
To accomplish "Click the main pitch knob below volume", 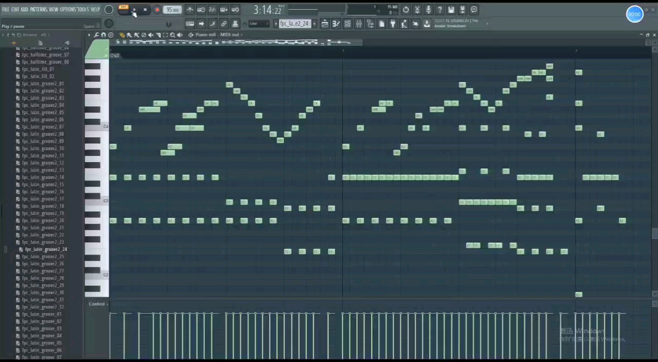I will click(x=108, y=24).
